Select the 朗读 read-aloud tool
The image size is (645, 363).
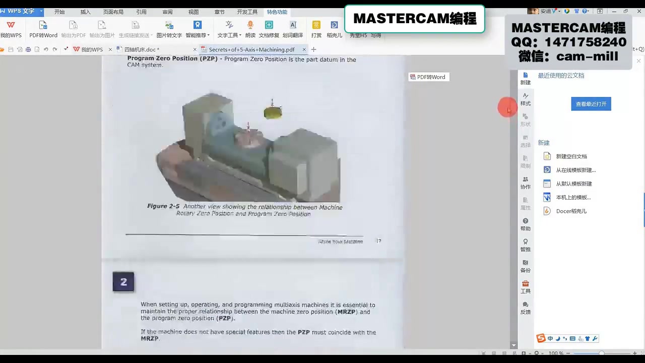click(250, 29)
